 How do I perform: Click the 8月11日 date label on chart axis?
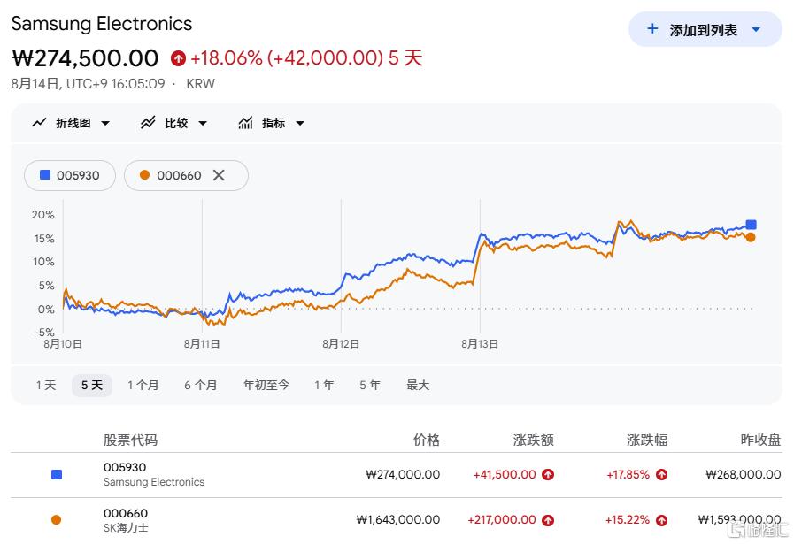coord(202,344)
